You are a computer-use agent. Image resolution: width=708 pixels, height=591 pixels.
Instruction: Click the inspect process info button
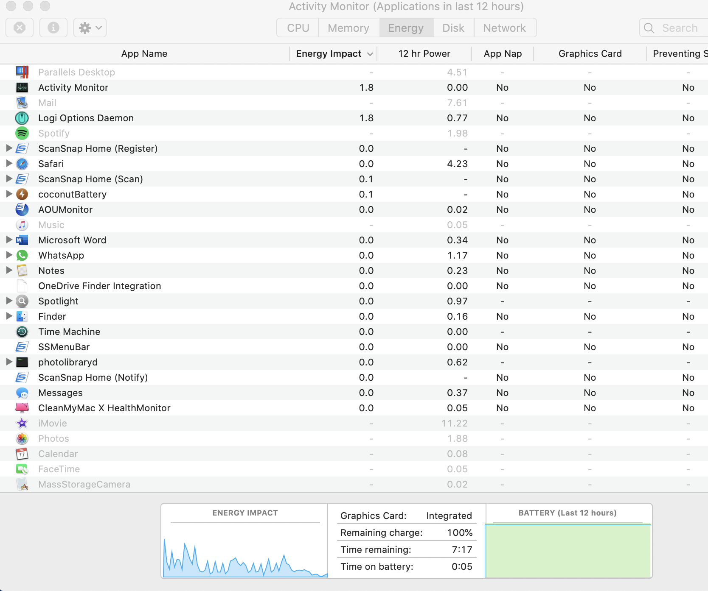point(53,28)
